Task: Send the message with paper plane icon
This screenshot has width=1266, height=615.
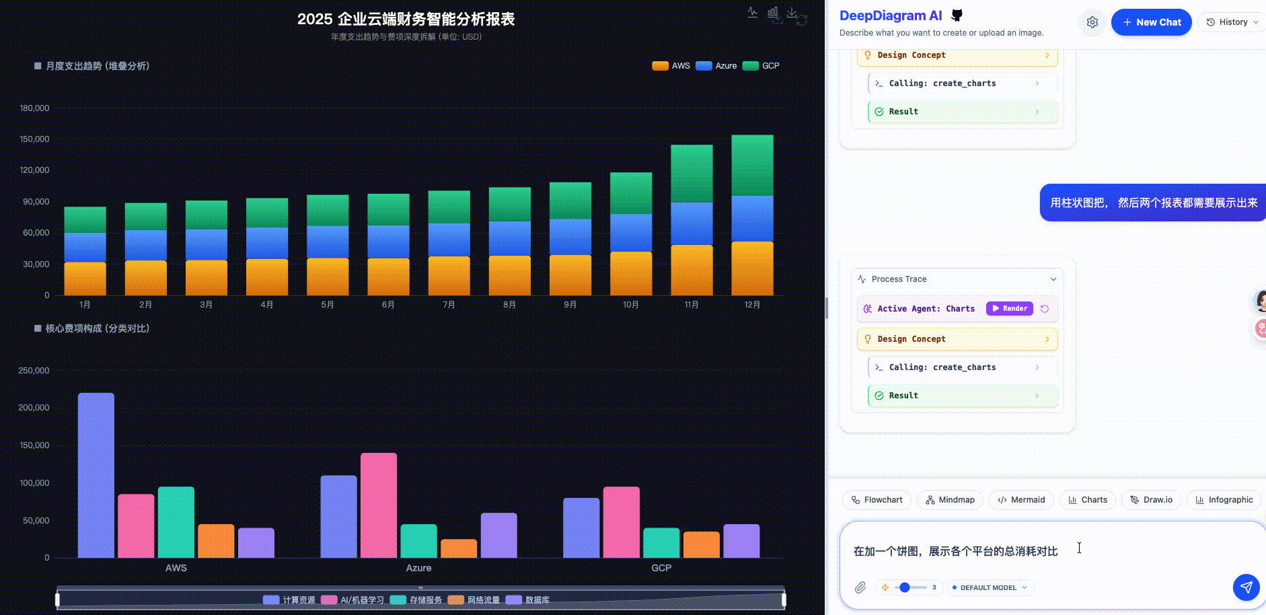Action: [x=1246, y=587]
